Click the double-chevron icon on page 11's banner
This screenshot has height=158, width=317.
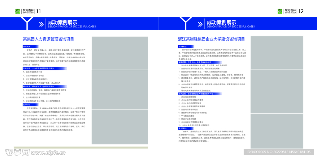click(41, 24)
